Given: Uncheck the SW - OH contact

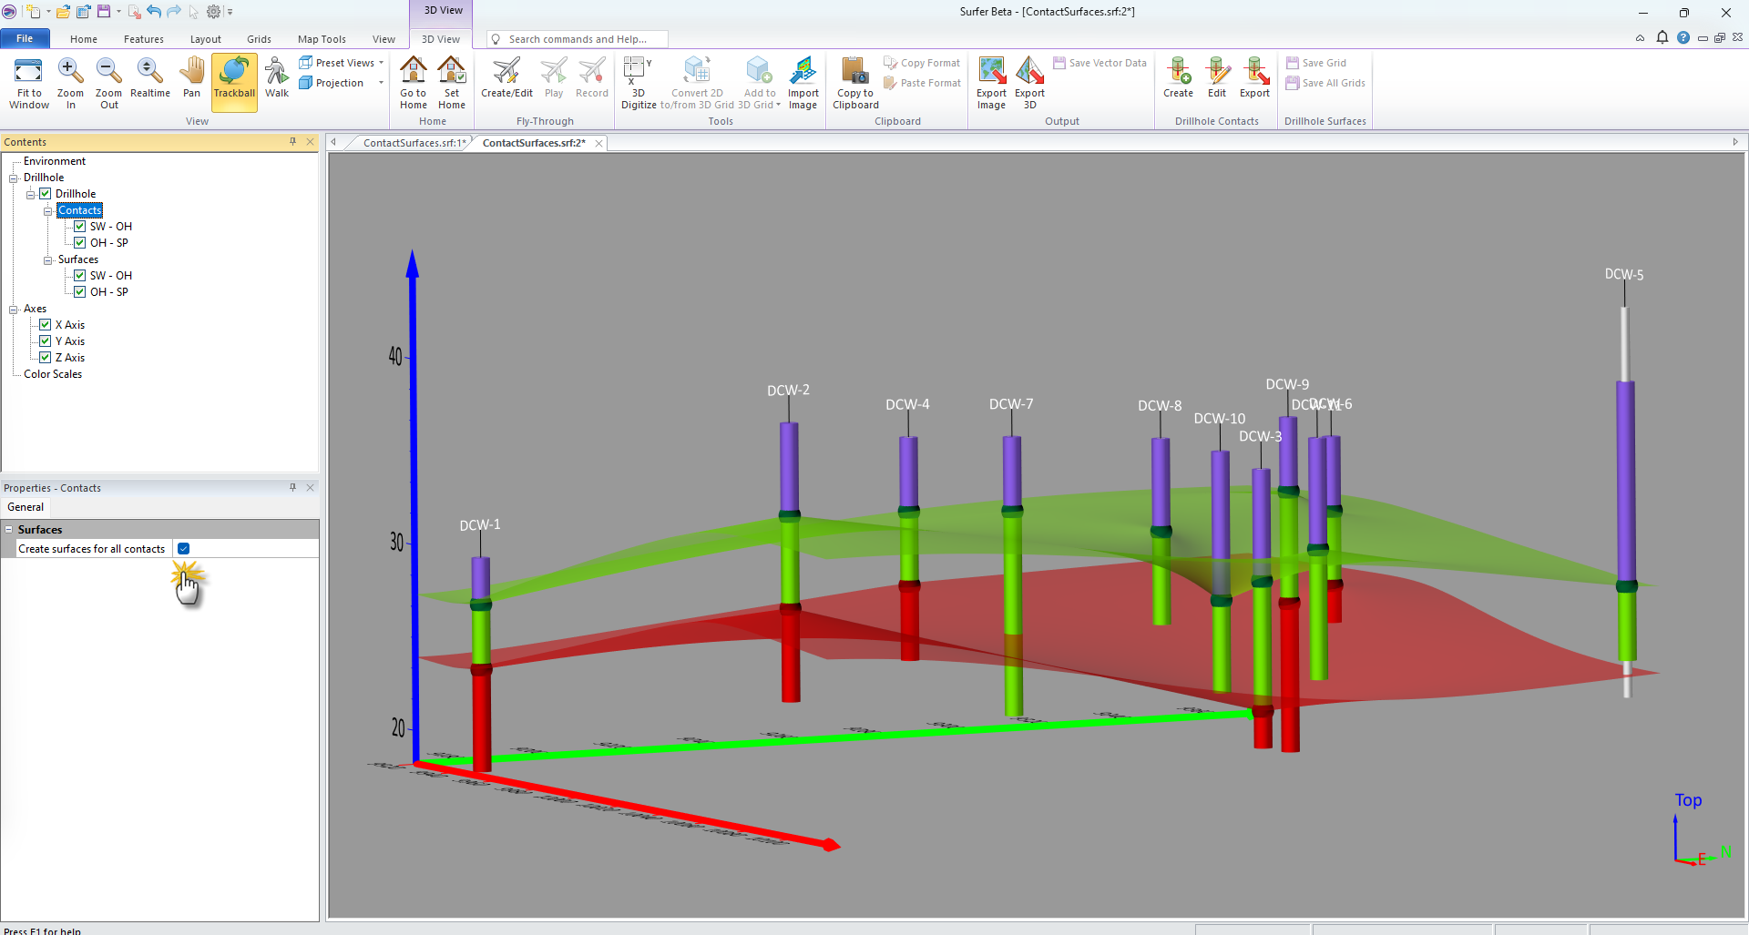Looking at the screenshot, I should pyautogui.click(x=80, y=226).
